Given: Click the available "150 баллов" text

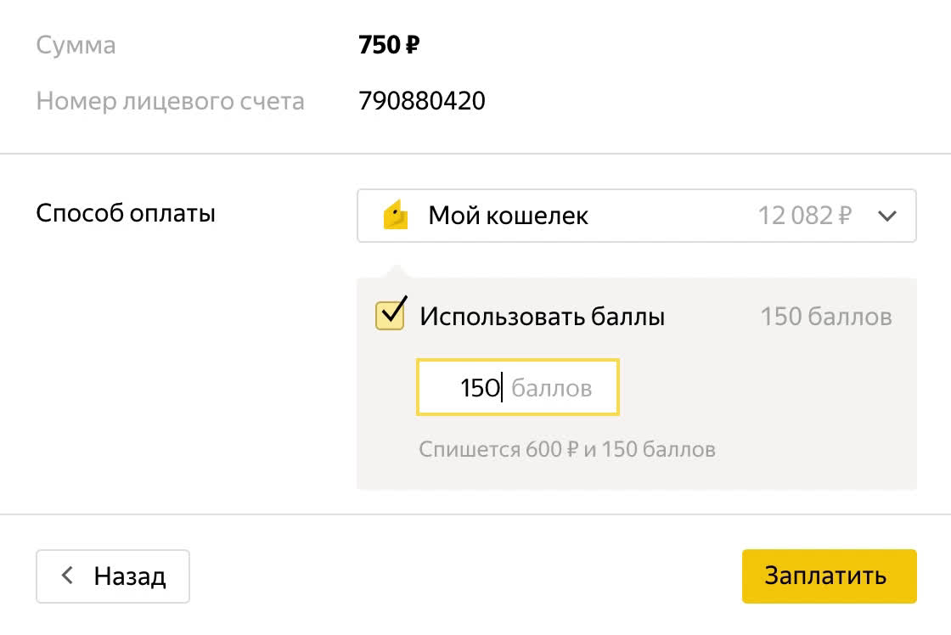Looking at the screenshot, I should [x=825, y=317].
